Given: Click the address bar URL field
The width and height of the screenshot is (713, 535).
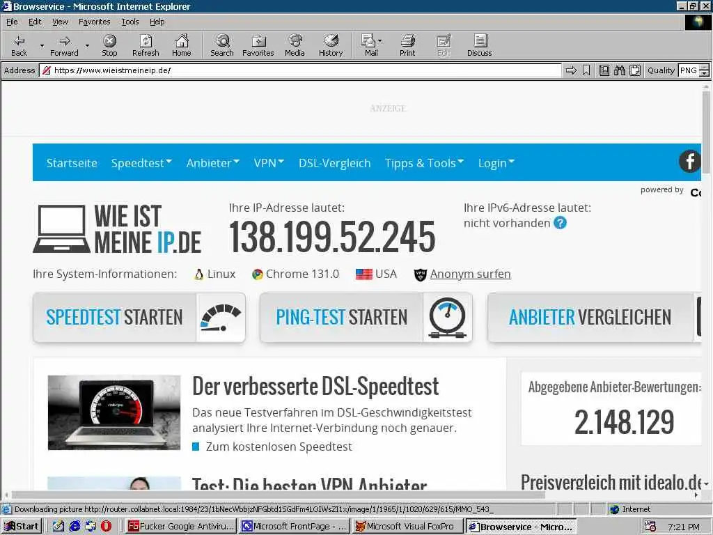Looking at the screenshot, I should 301,70.
